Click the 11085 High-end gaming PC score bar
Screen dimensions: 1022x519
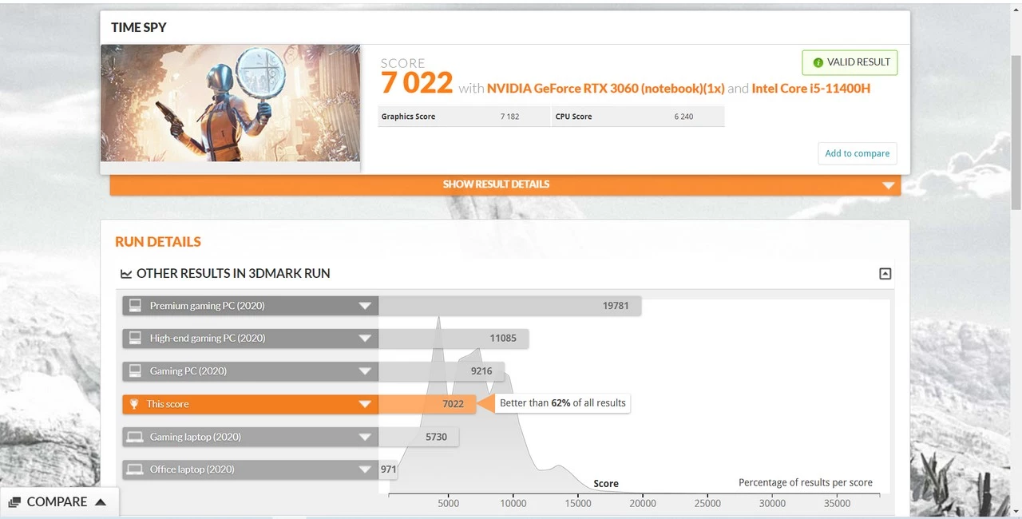click(x=454, y=339)
